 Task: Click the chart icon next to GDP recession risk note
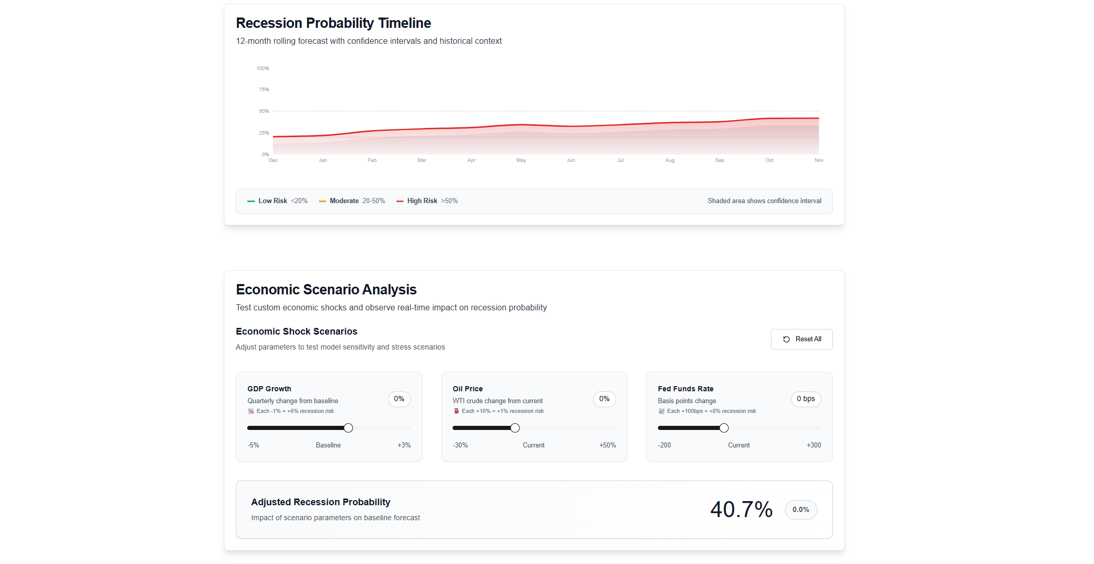(251, 411)
